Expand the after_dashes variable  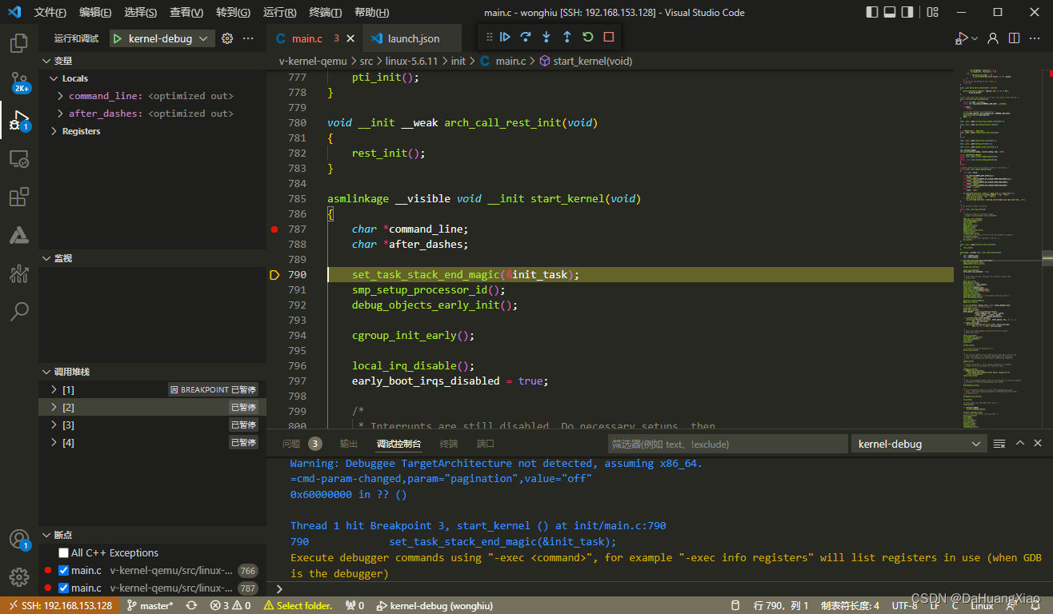click(61, 114)
